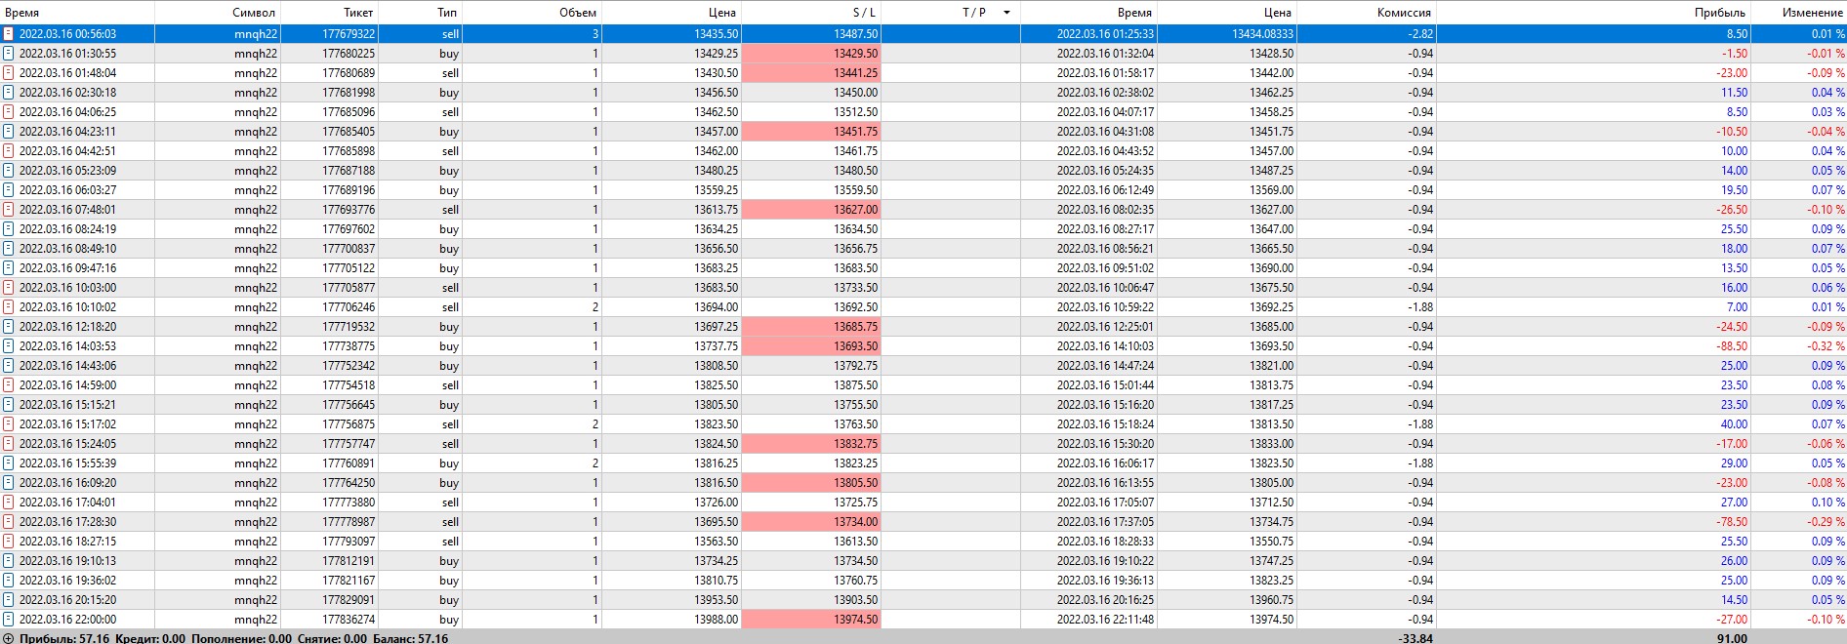The height and width of the screenshot is (644, 1847).
Task: Click the highlighted S/L value 13832.75
Action: 855,444
